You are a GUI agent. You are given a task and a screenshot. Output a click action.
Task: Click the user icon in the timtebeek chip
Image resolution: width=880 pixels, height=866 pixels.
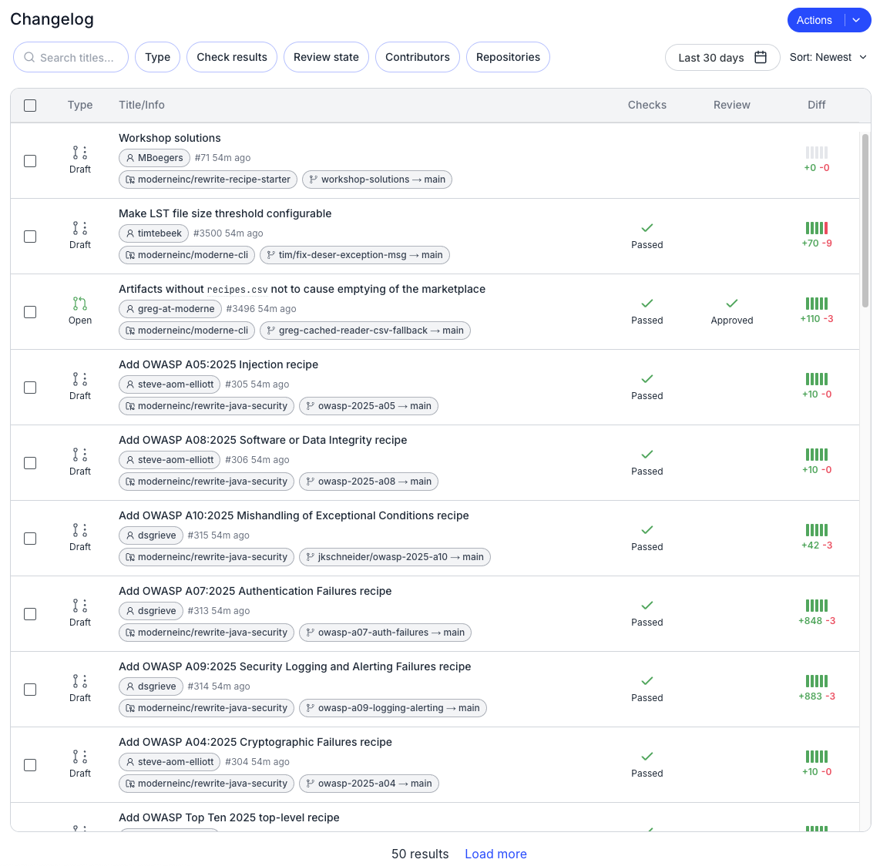pos(130,233)
